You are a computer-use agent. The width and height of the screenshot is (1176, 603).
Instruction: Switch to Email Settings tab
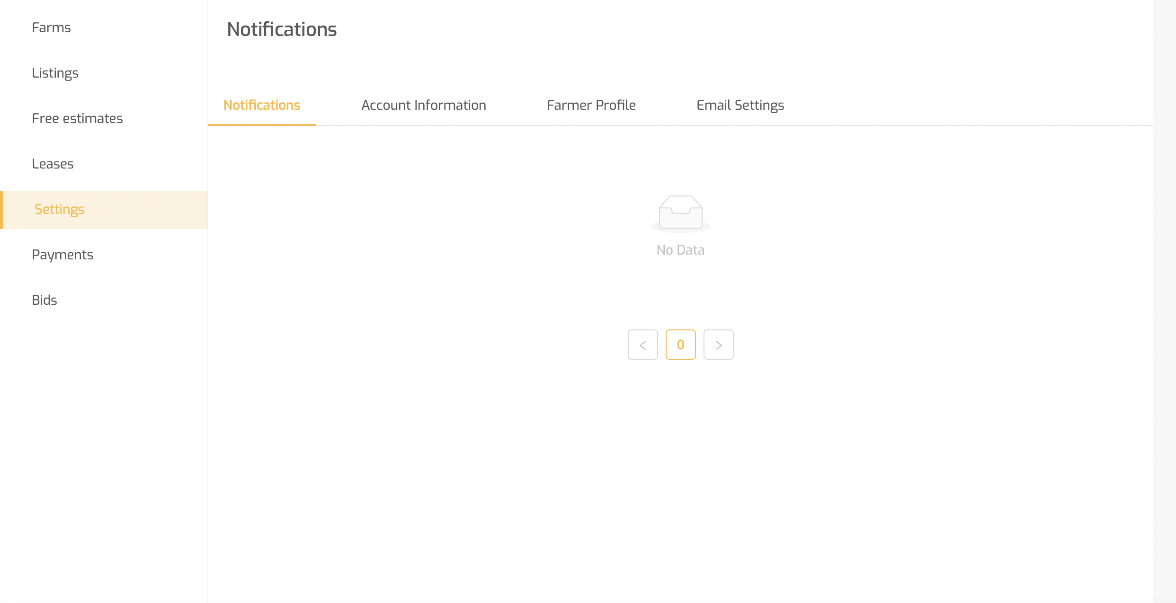tap(740, 105)
